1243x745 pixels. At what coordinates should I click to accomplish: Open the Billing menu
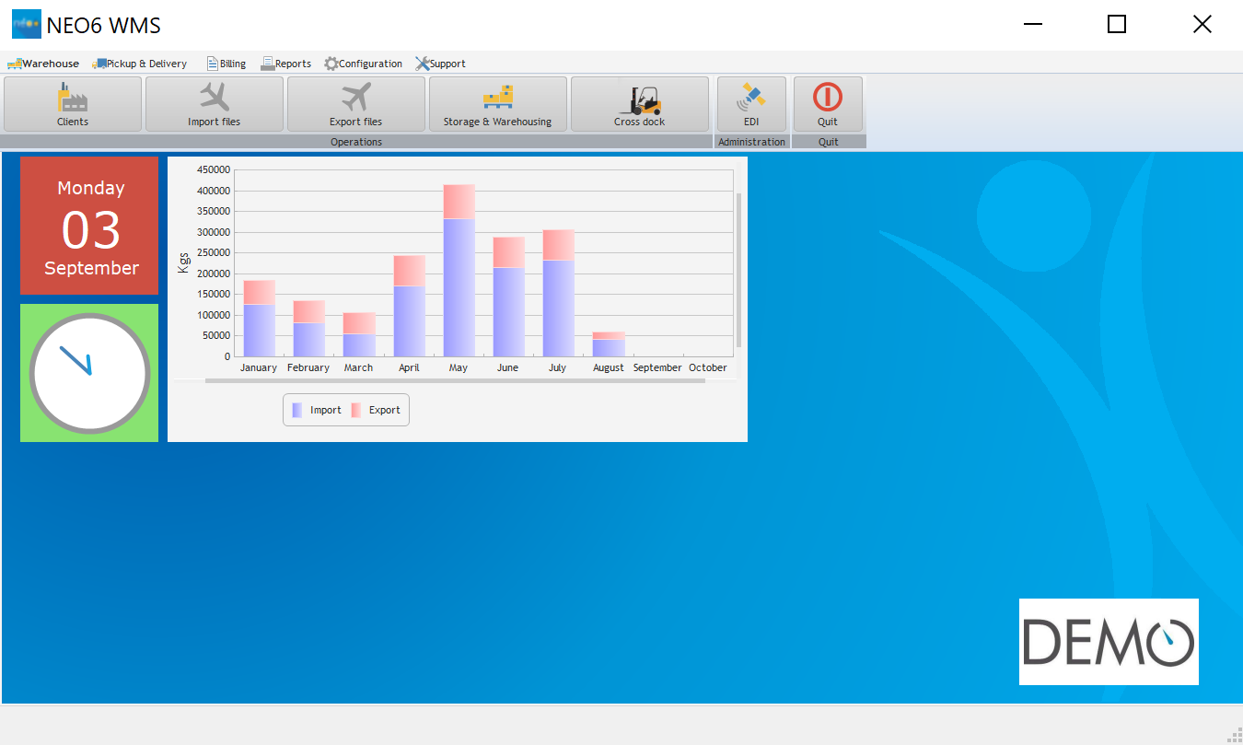pos(227,64)
